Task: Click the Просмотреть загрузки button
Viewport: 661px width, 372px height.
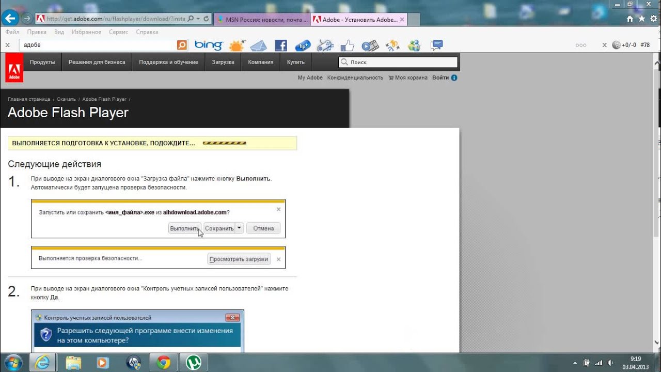Action: (x=239, y=259)
